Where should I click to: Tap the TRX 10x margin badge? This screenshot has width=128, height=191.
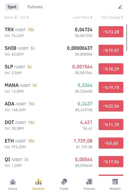(x=31, y=30)
